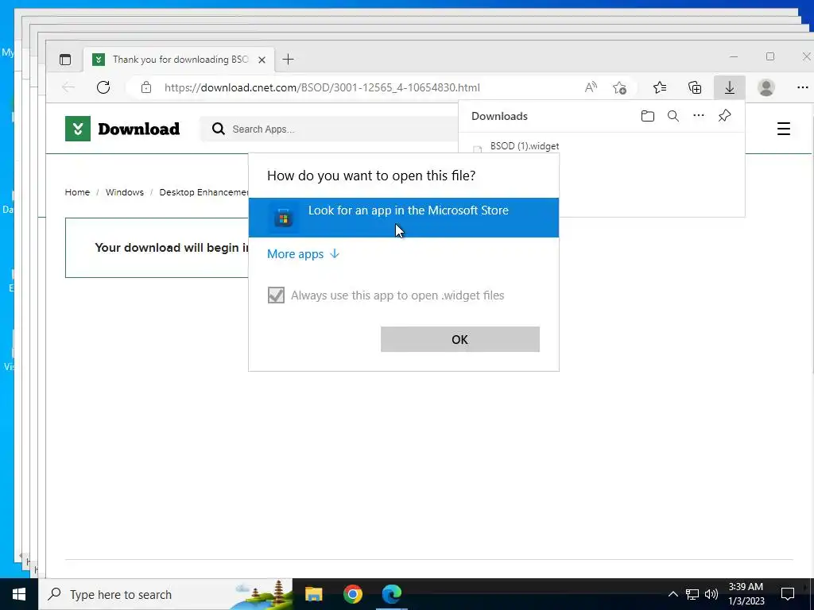Click the browser back arrow
Image resolution: width=814 pixels, height=610 pixels.
(x=68, y=87)
